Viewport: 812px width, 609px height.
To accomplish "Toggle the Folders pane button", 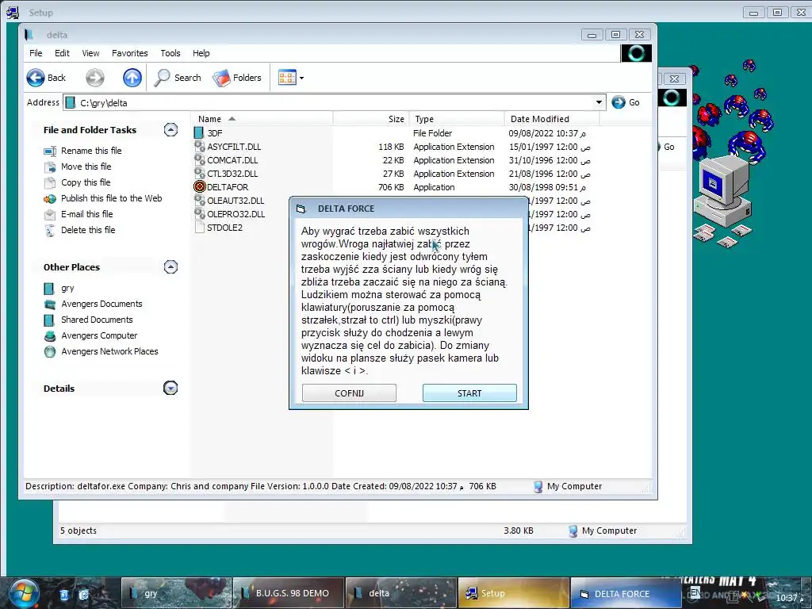I will 237,78.
